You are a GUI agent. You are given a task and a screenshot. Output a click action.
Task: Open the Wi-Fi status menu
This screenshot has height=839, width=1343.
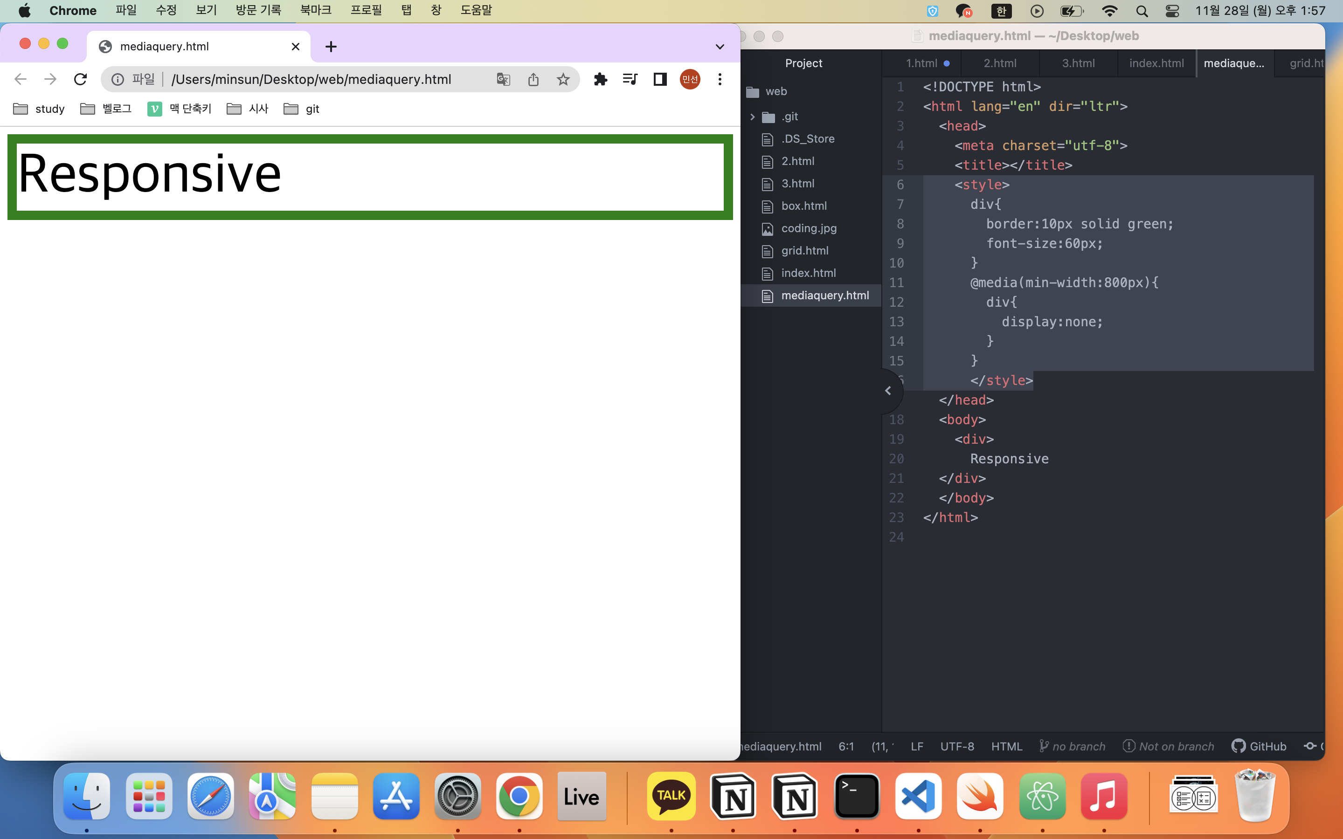click(1109, 11)
